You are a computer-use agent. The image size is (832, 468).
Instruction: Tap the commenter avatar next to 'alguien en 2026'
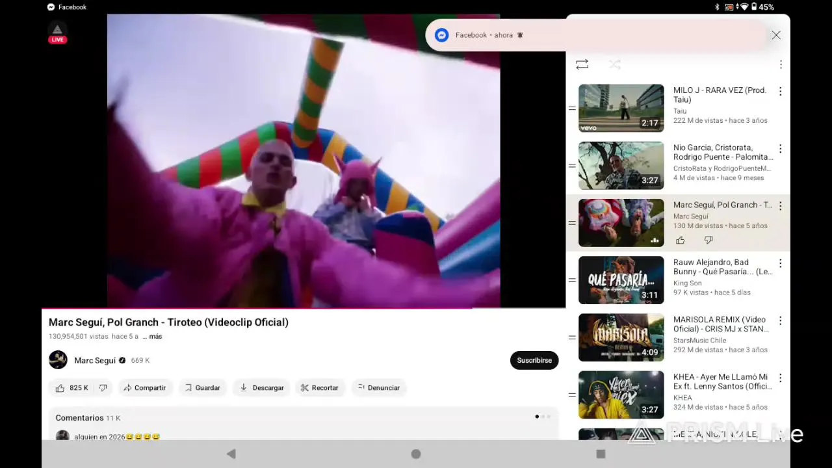(x=62, y=435)
